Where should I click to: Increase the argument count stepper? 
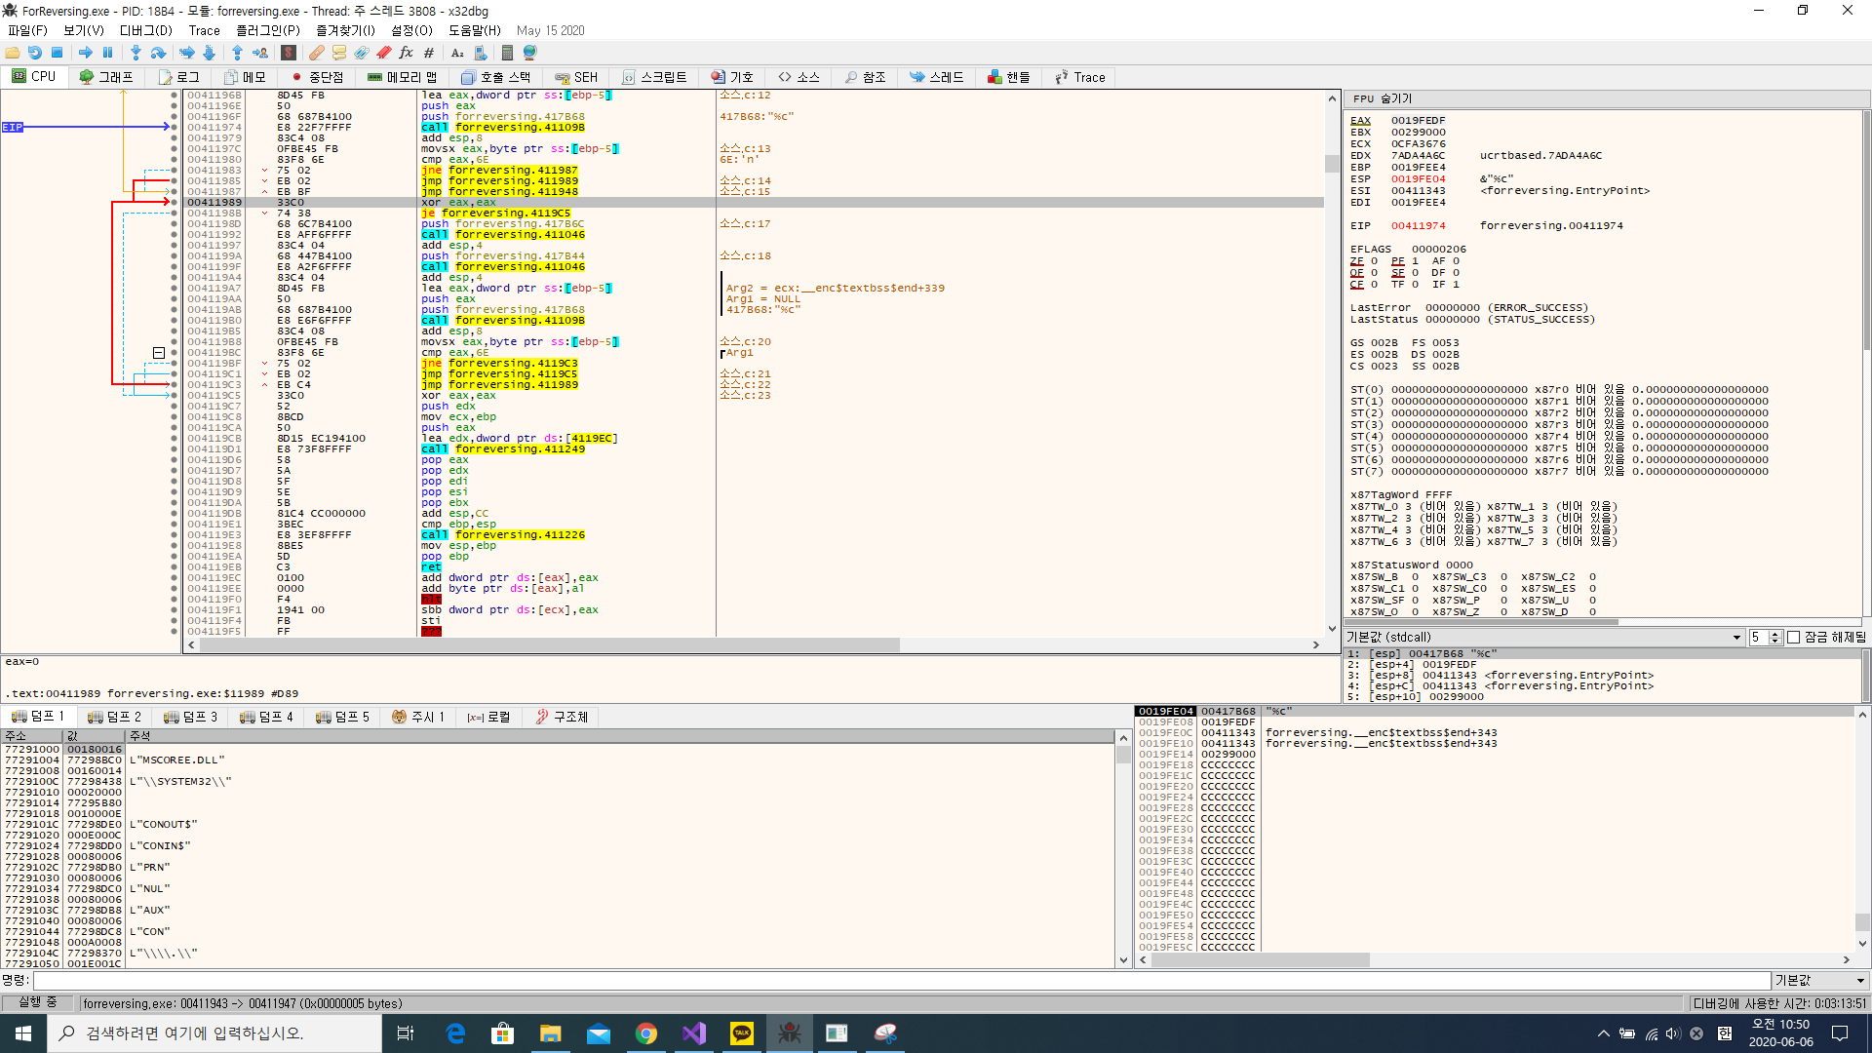(x=1775, y=634)
